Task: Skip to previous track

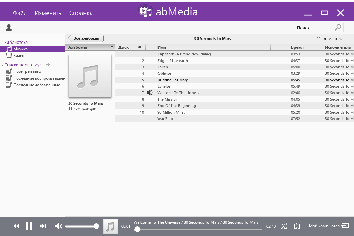Action: coord(16,226)
